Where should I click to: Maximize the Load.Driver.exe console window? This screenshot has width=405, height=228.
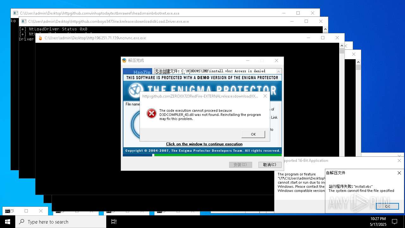pos(306,21)
